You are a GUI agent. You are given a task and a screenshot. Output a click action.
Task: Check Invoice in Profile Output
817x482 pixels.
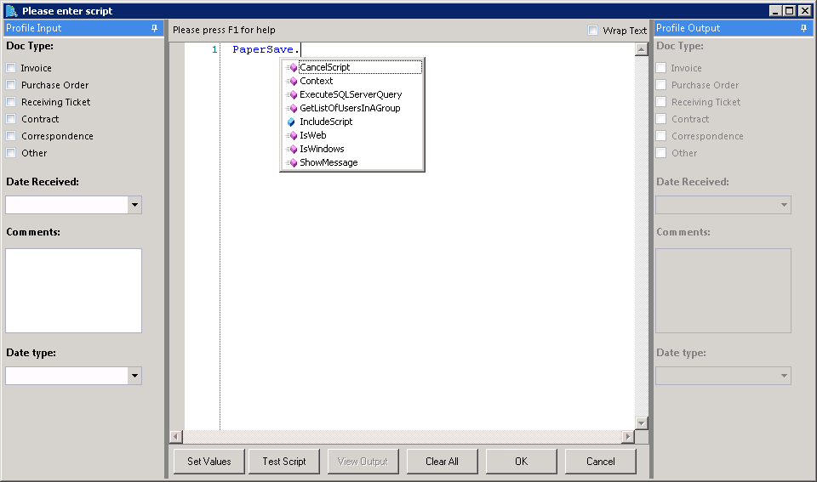661,68
